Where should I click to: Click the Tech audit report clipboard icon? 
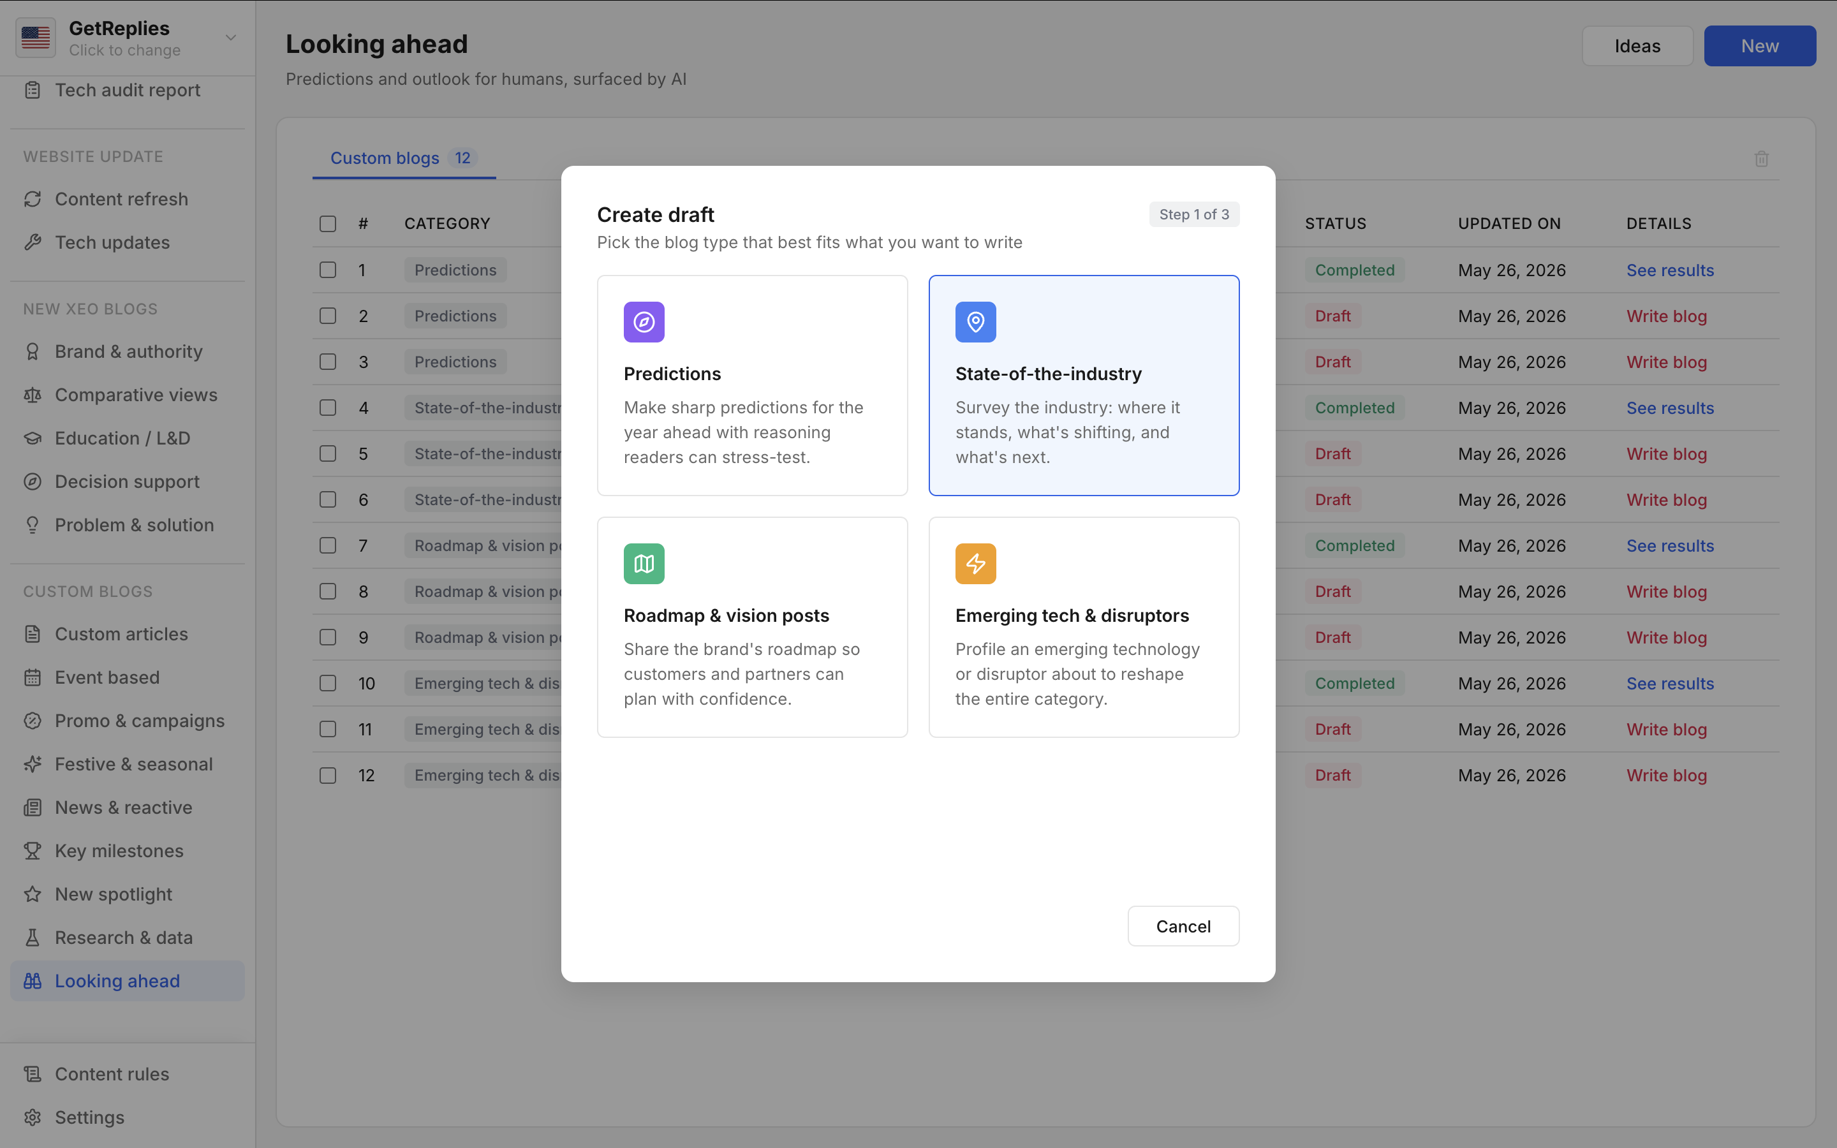click(33, 91)
